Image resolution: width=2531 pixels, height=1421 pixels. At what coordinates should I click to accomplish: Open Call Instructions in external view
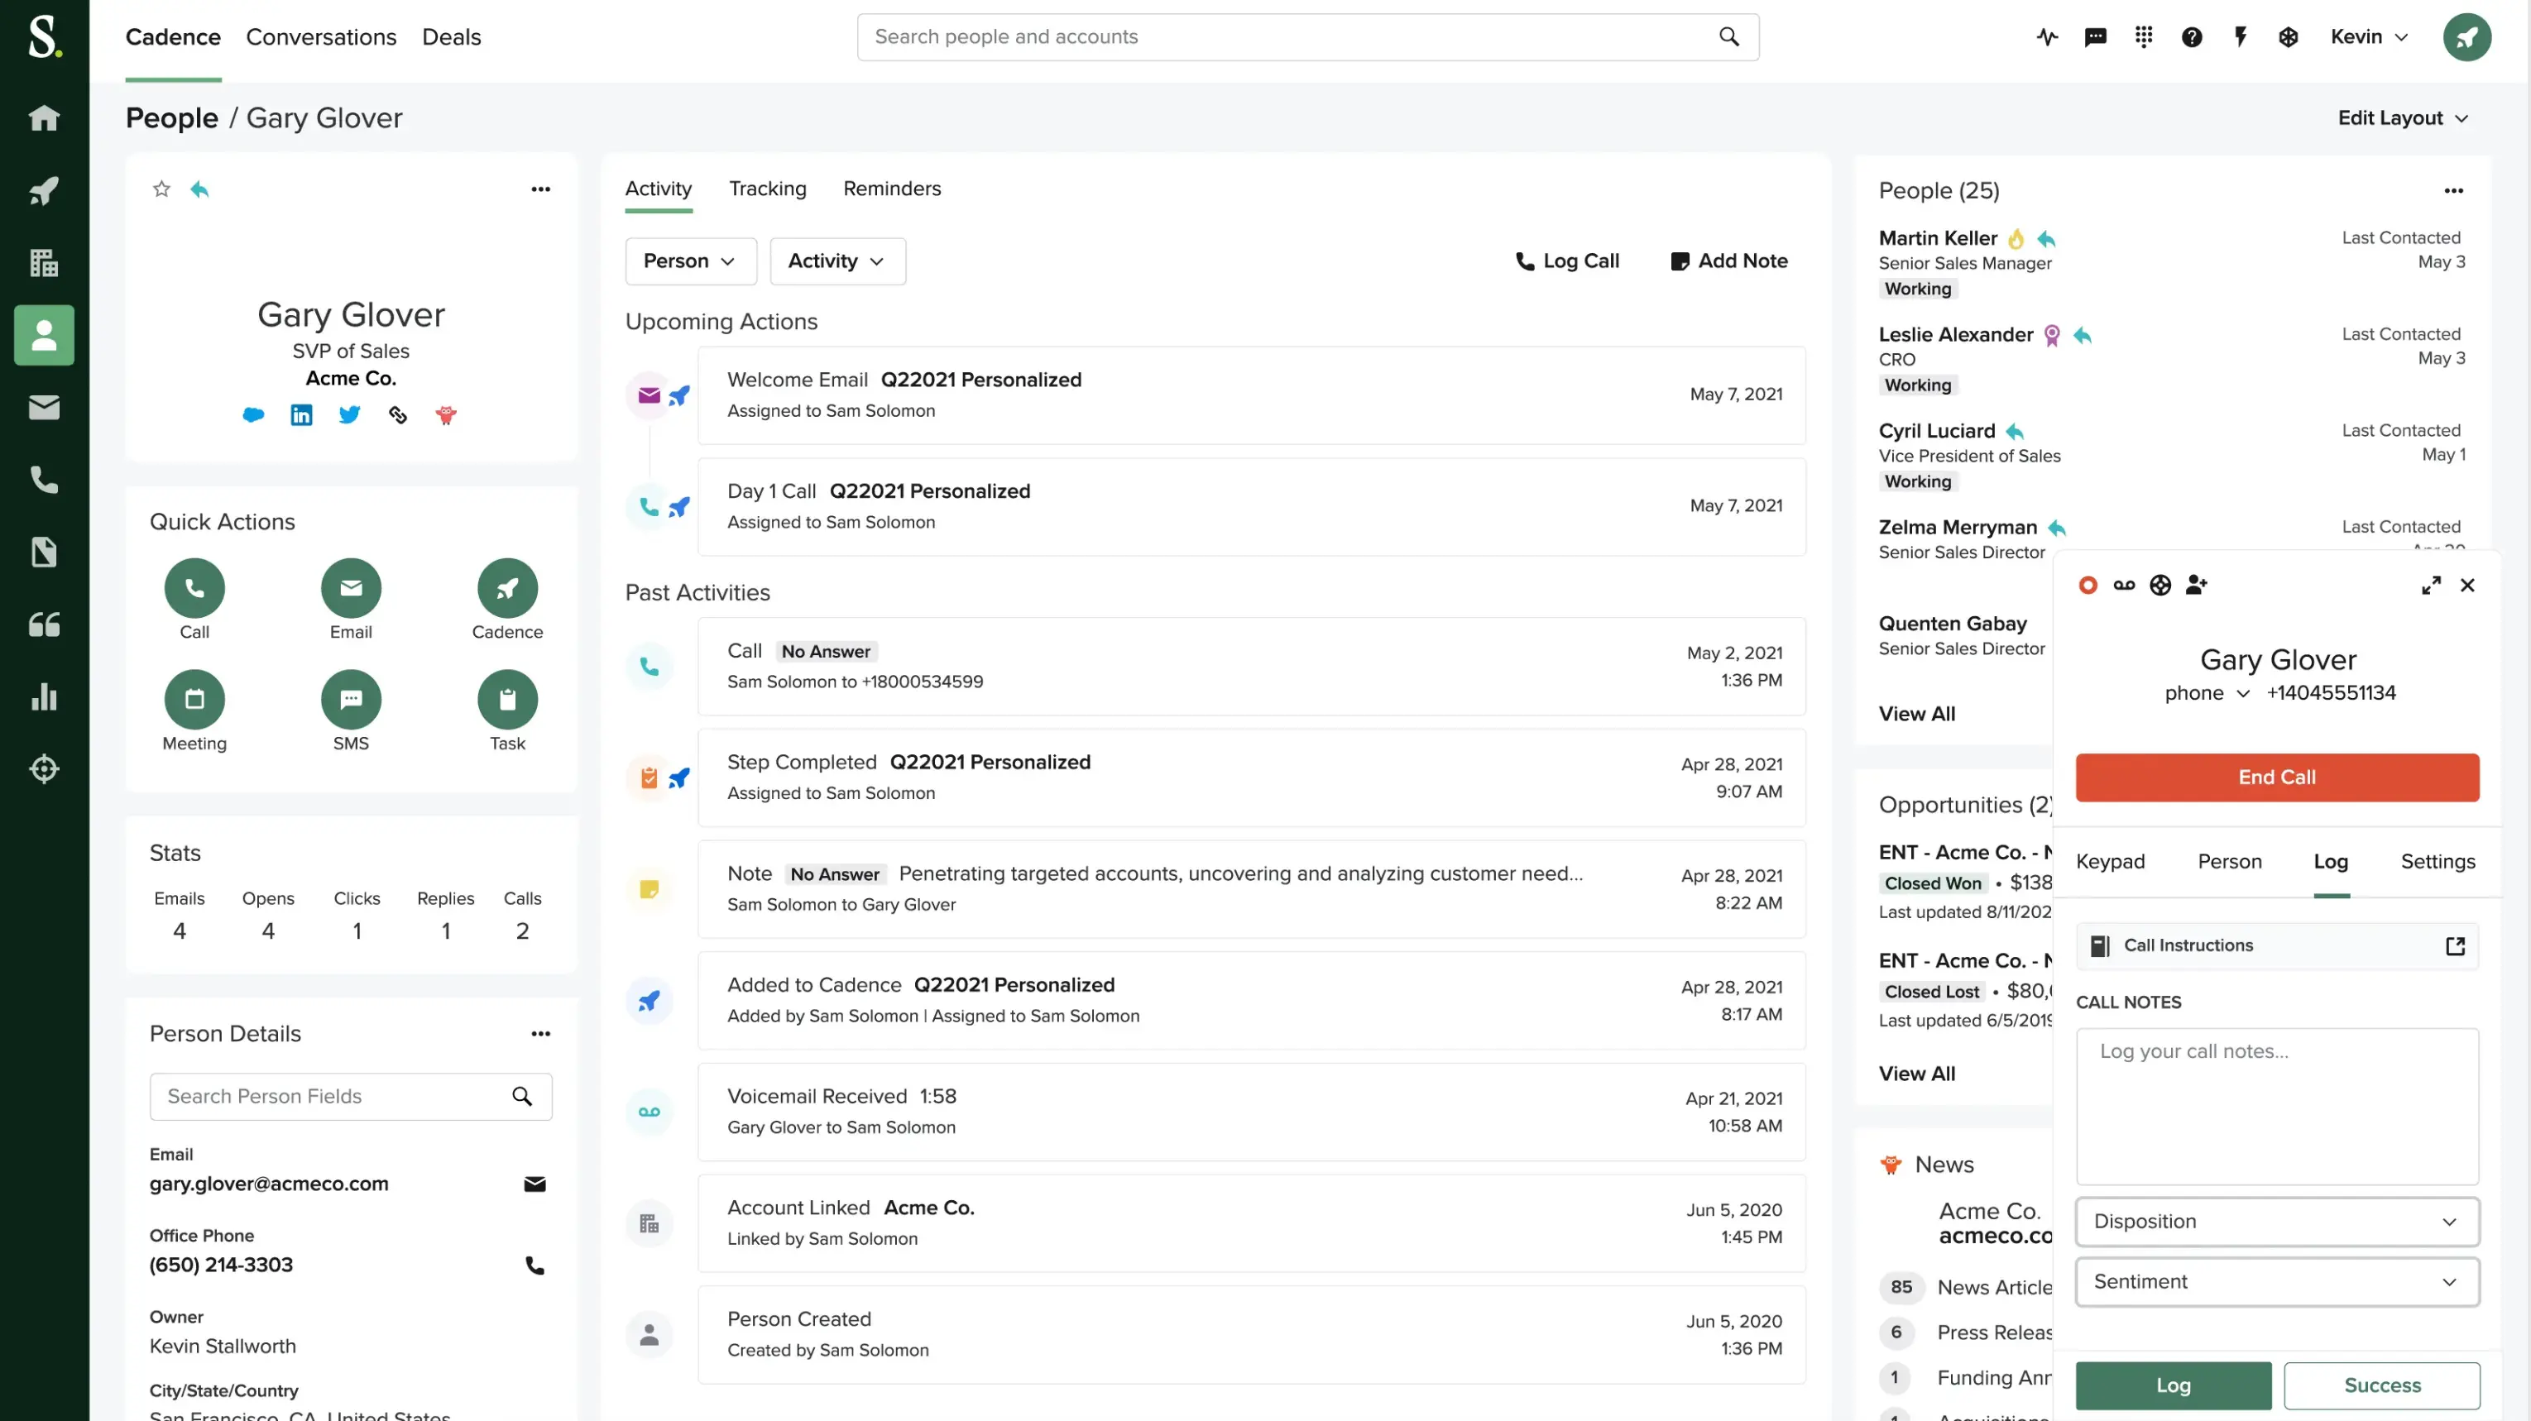tap(2454, 945)
